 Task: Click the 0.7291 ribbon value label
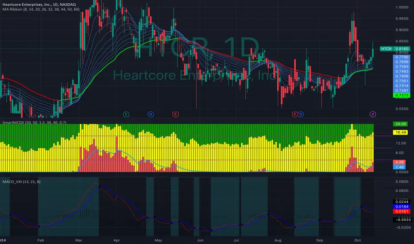402,90
